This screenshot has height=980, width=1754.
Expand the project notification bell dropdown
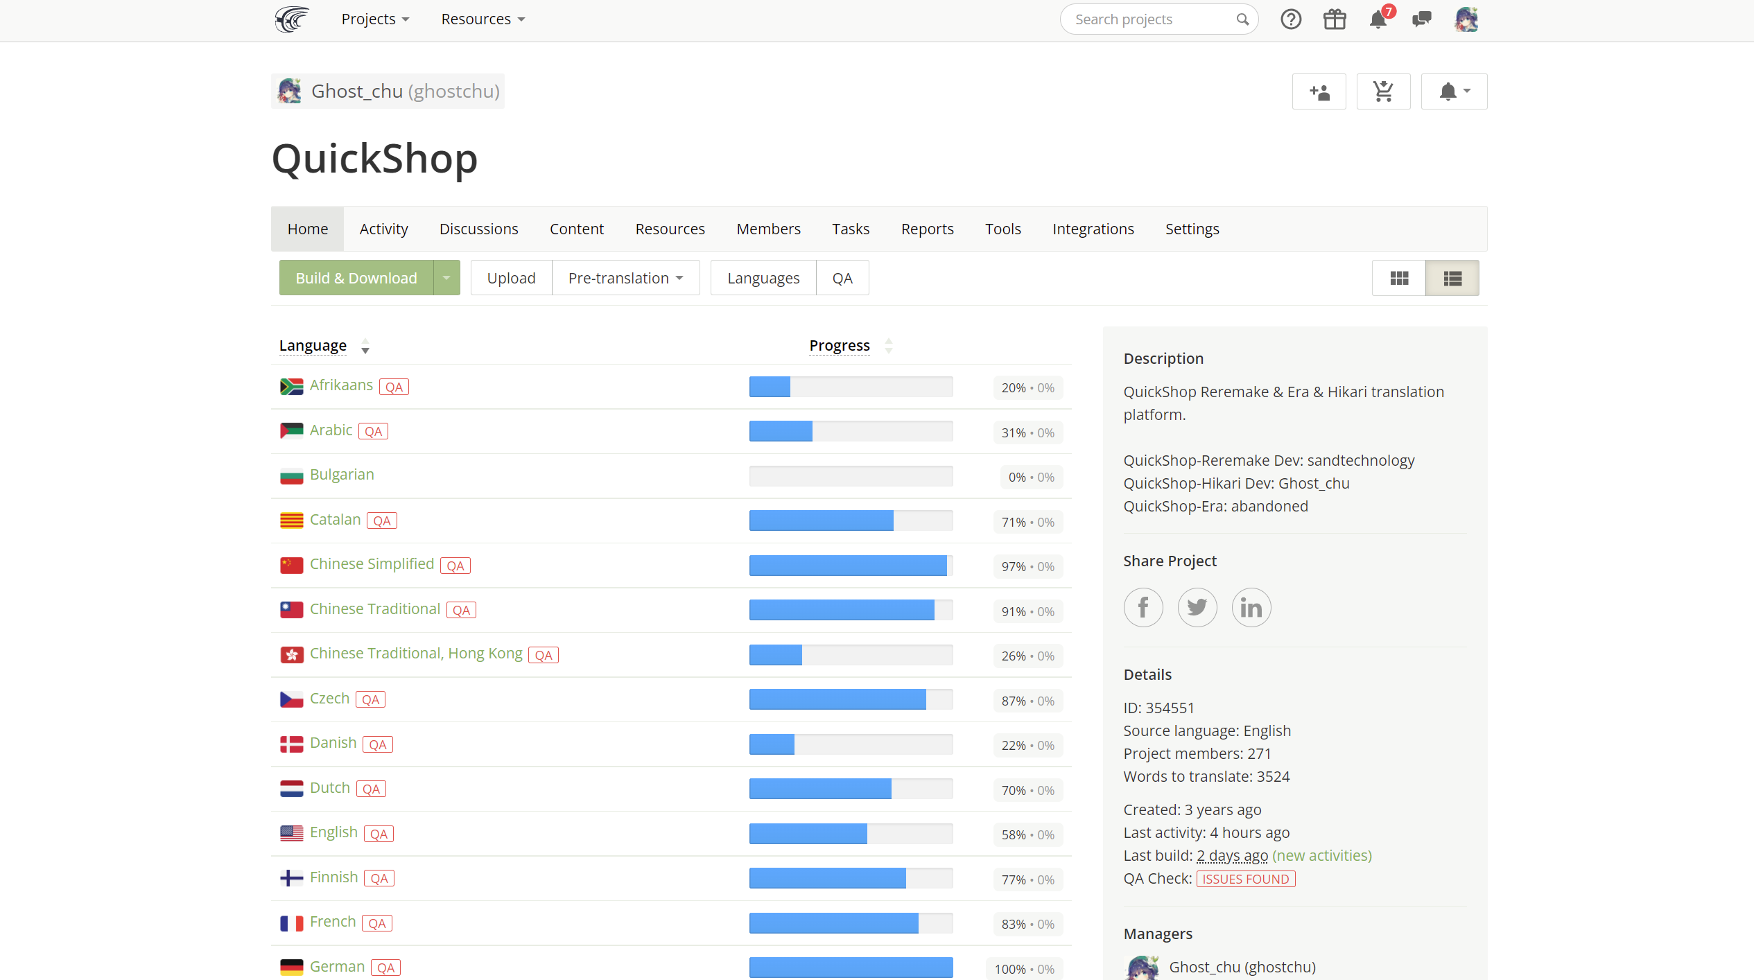(1454, 91)
